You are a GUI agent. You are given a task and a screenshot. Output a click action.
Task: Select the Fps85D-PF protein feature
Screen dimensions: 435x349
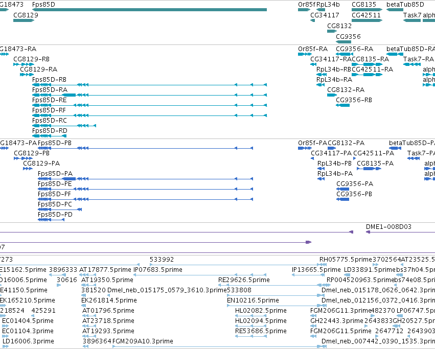(x=54, y=195)
